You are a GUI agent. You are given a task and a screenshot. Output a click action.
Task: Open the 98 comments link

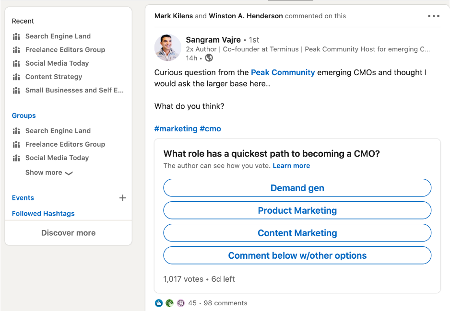(x=225, y=303)
